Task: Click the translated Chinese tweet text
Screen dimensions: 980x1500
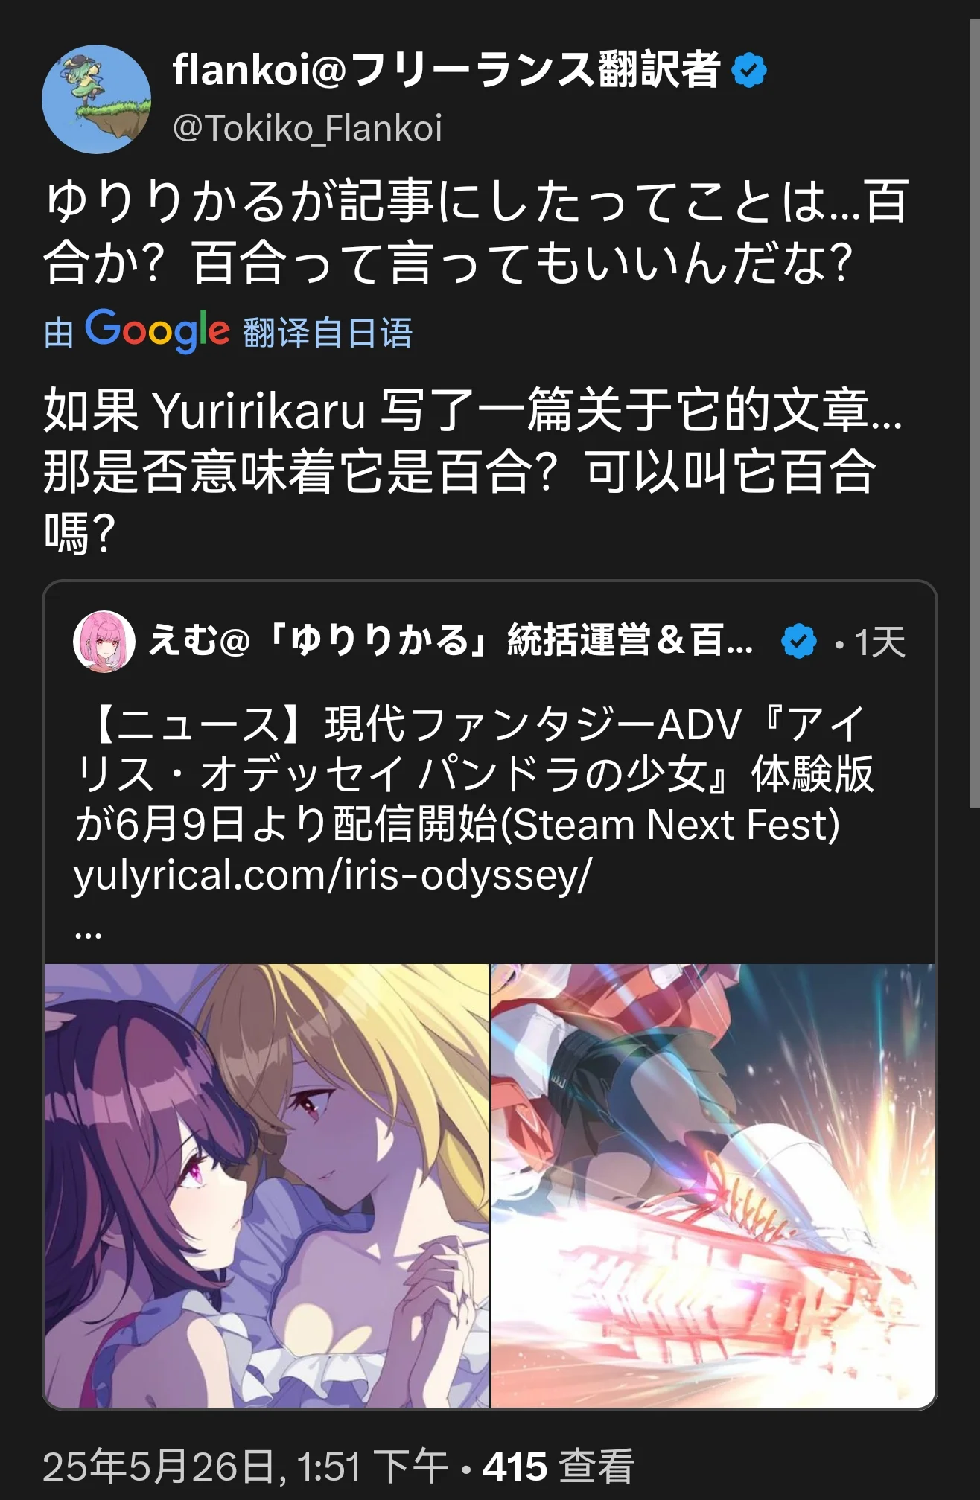Action: click(x=473, y=470)
